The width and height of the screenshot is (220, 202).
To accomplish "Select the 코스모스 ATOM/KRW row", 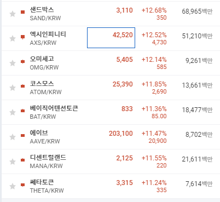I will pyautogui.click(x=111, y=88).
